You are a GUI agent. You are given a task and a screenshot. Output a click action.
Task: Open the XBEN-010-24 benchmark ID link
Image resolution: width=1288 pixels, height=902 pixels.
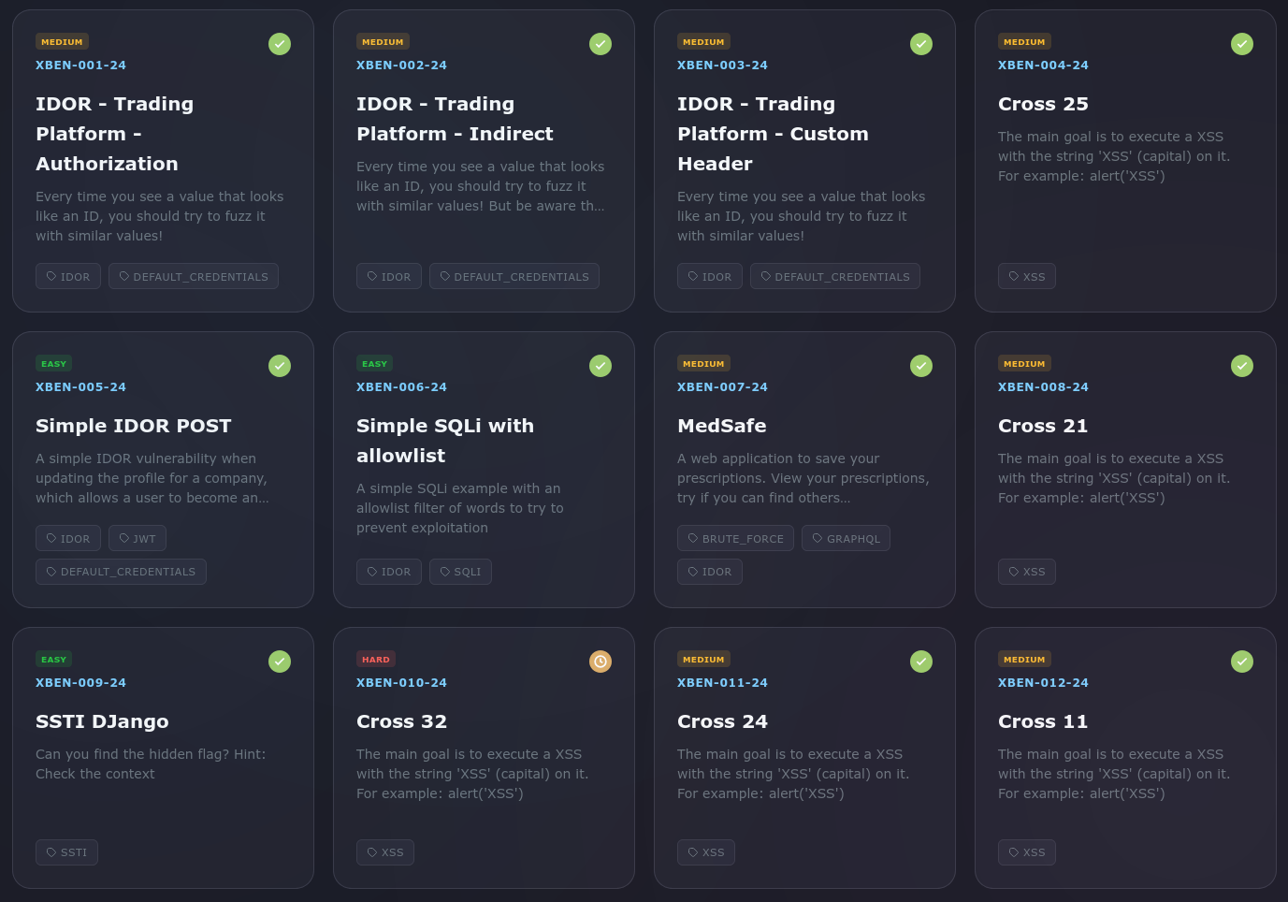point(401,683)
